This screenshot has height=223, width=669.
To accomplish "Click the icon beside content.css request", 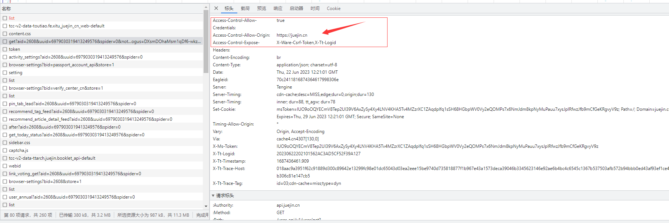I will (x=5, y=34).
